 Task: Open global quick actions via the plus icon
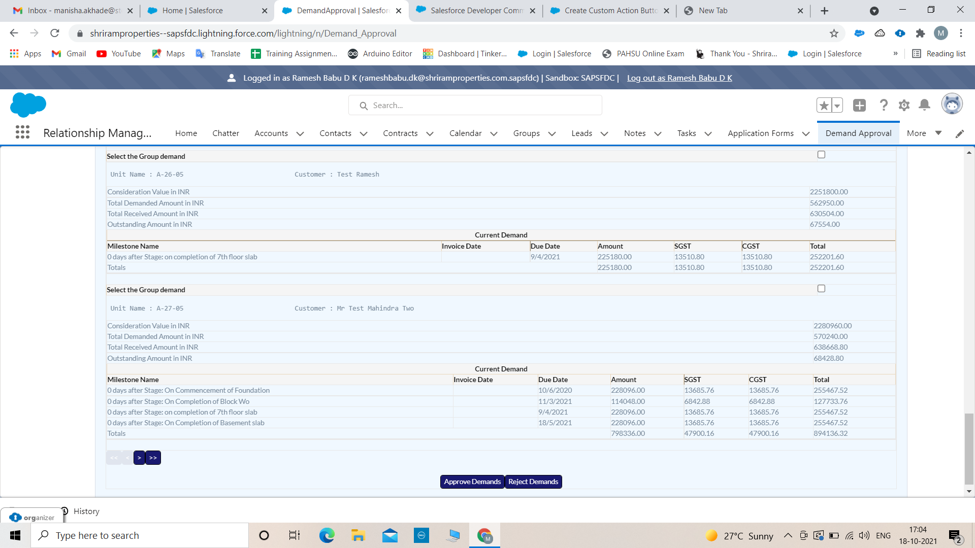click(860, 105)
